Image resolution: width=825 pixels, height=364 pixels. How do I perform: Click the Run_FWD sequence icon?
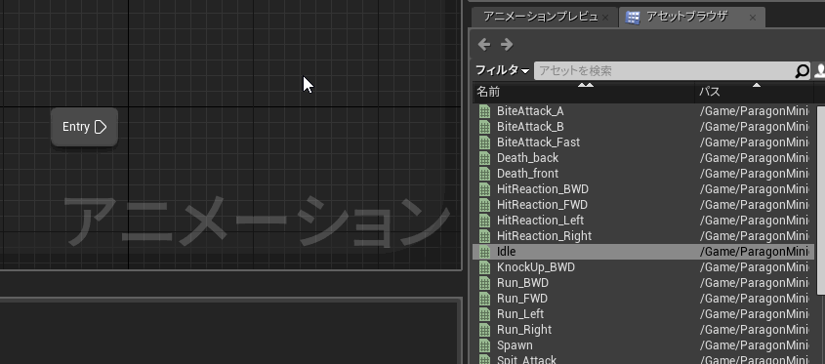[x=484, y=299]
